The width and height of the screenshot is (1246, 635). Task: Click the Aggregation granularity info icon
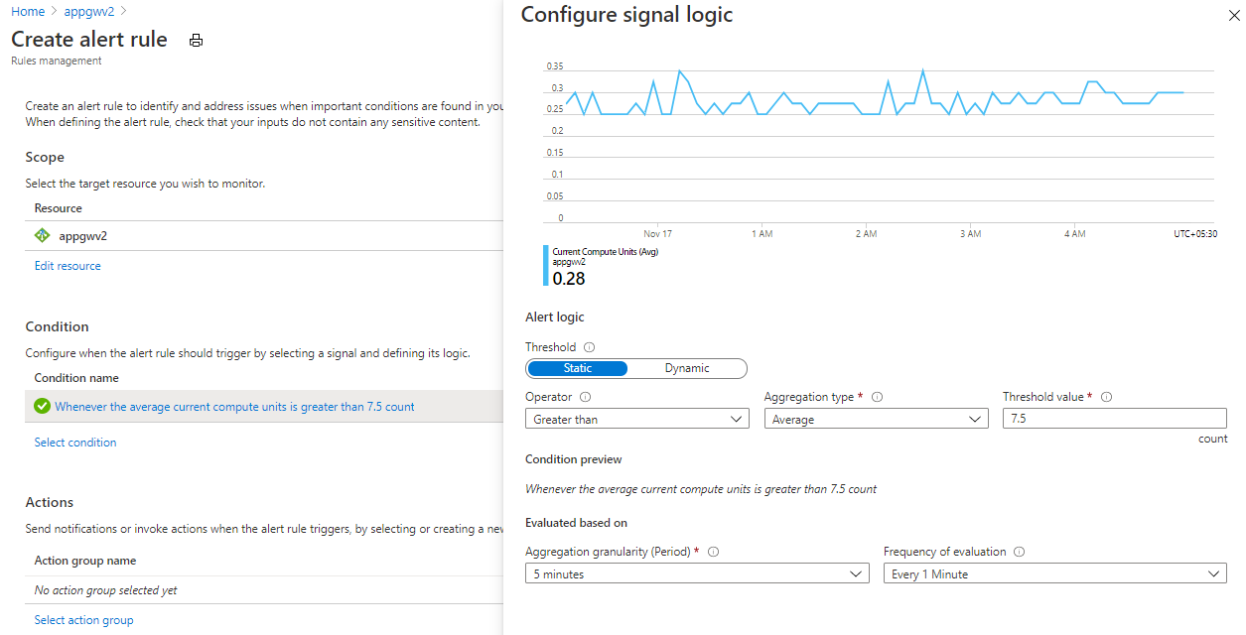click(x=713, y=552)
